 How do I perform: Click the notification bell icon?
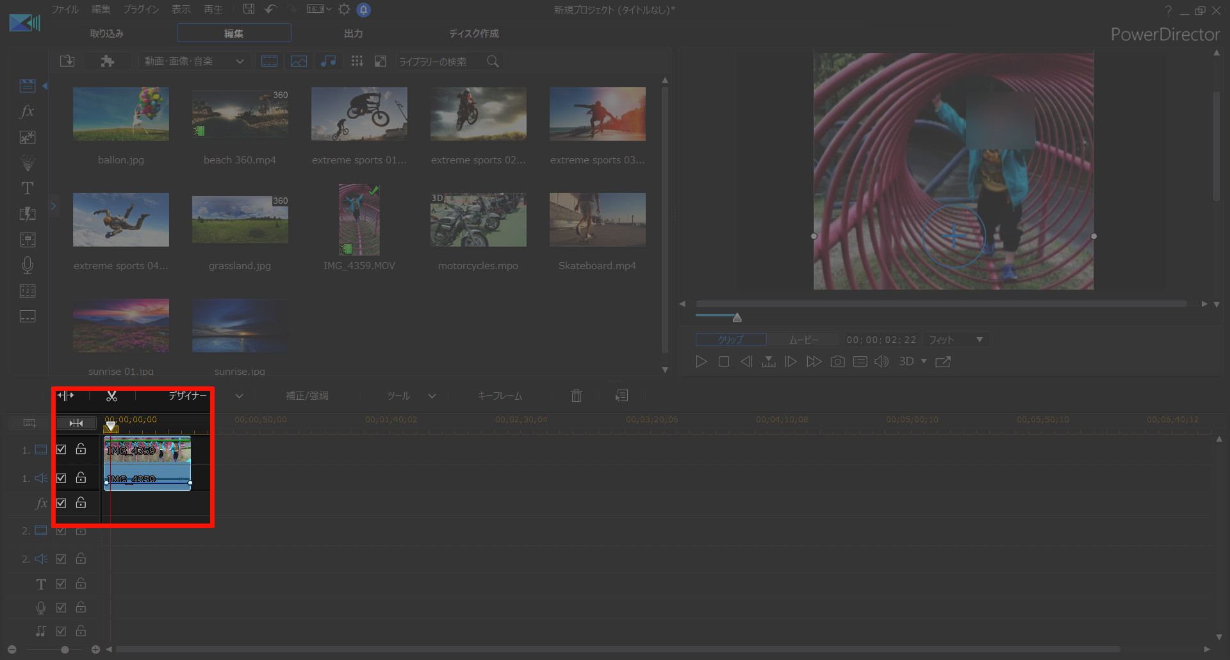click(363, 10)
